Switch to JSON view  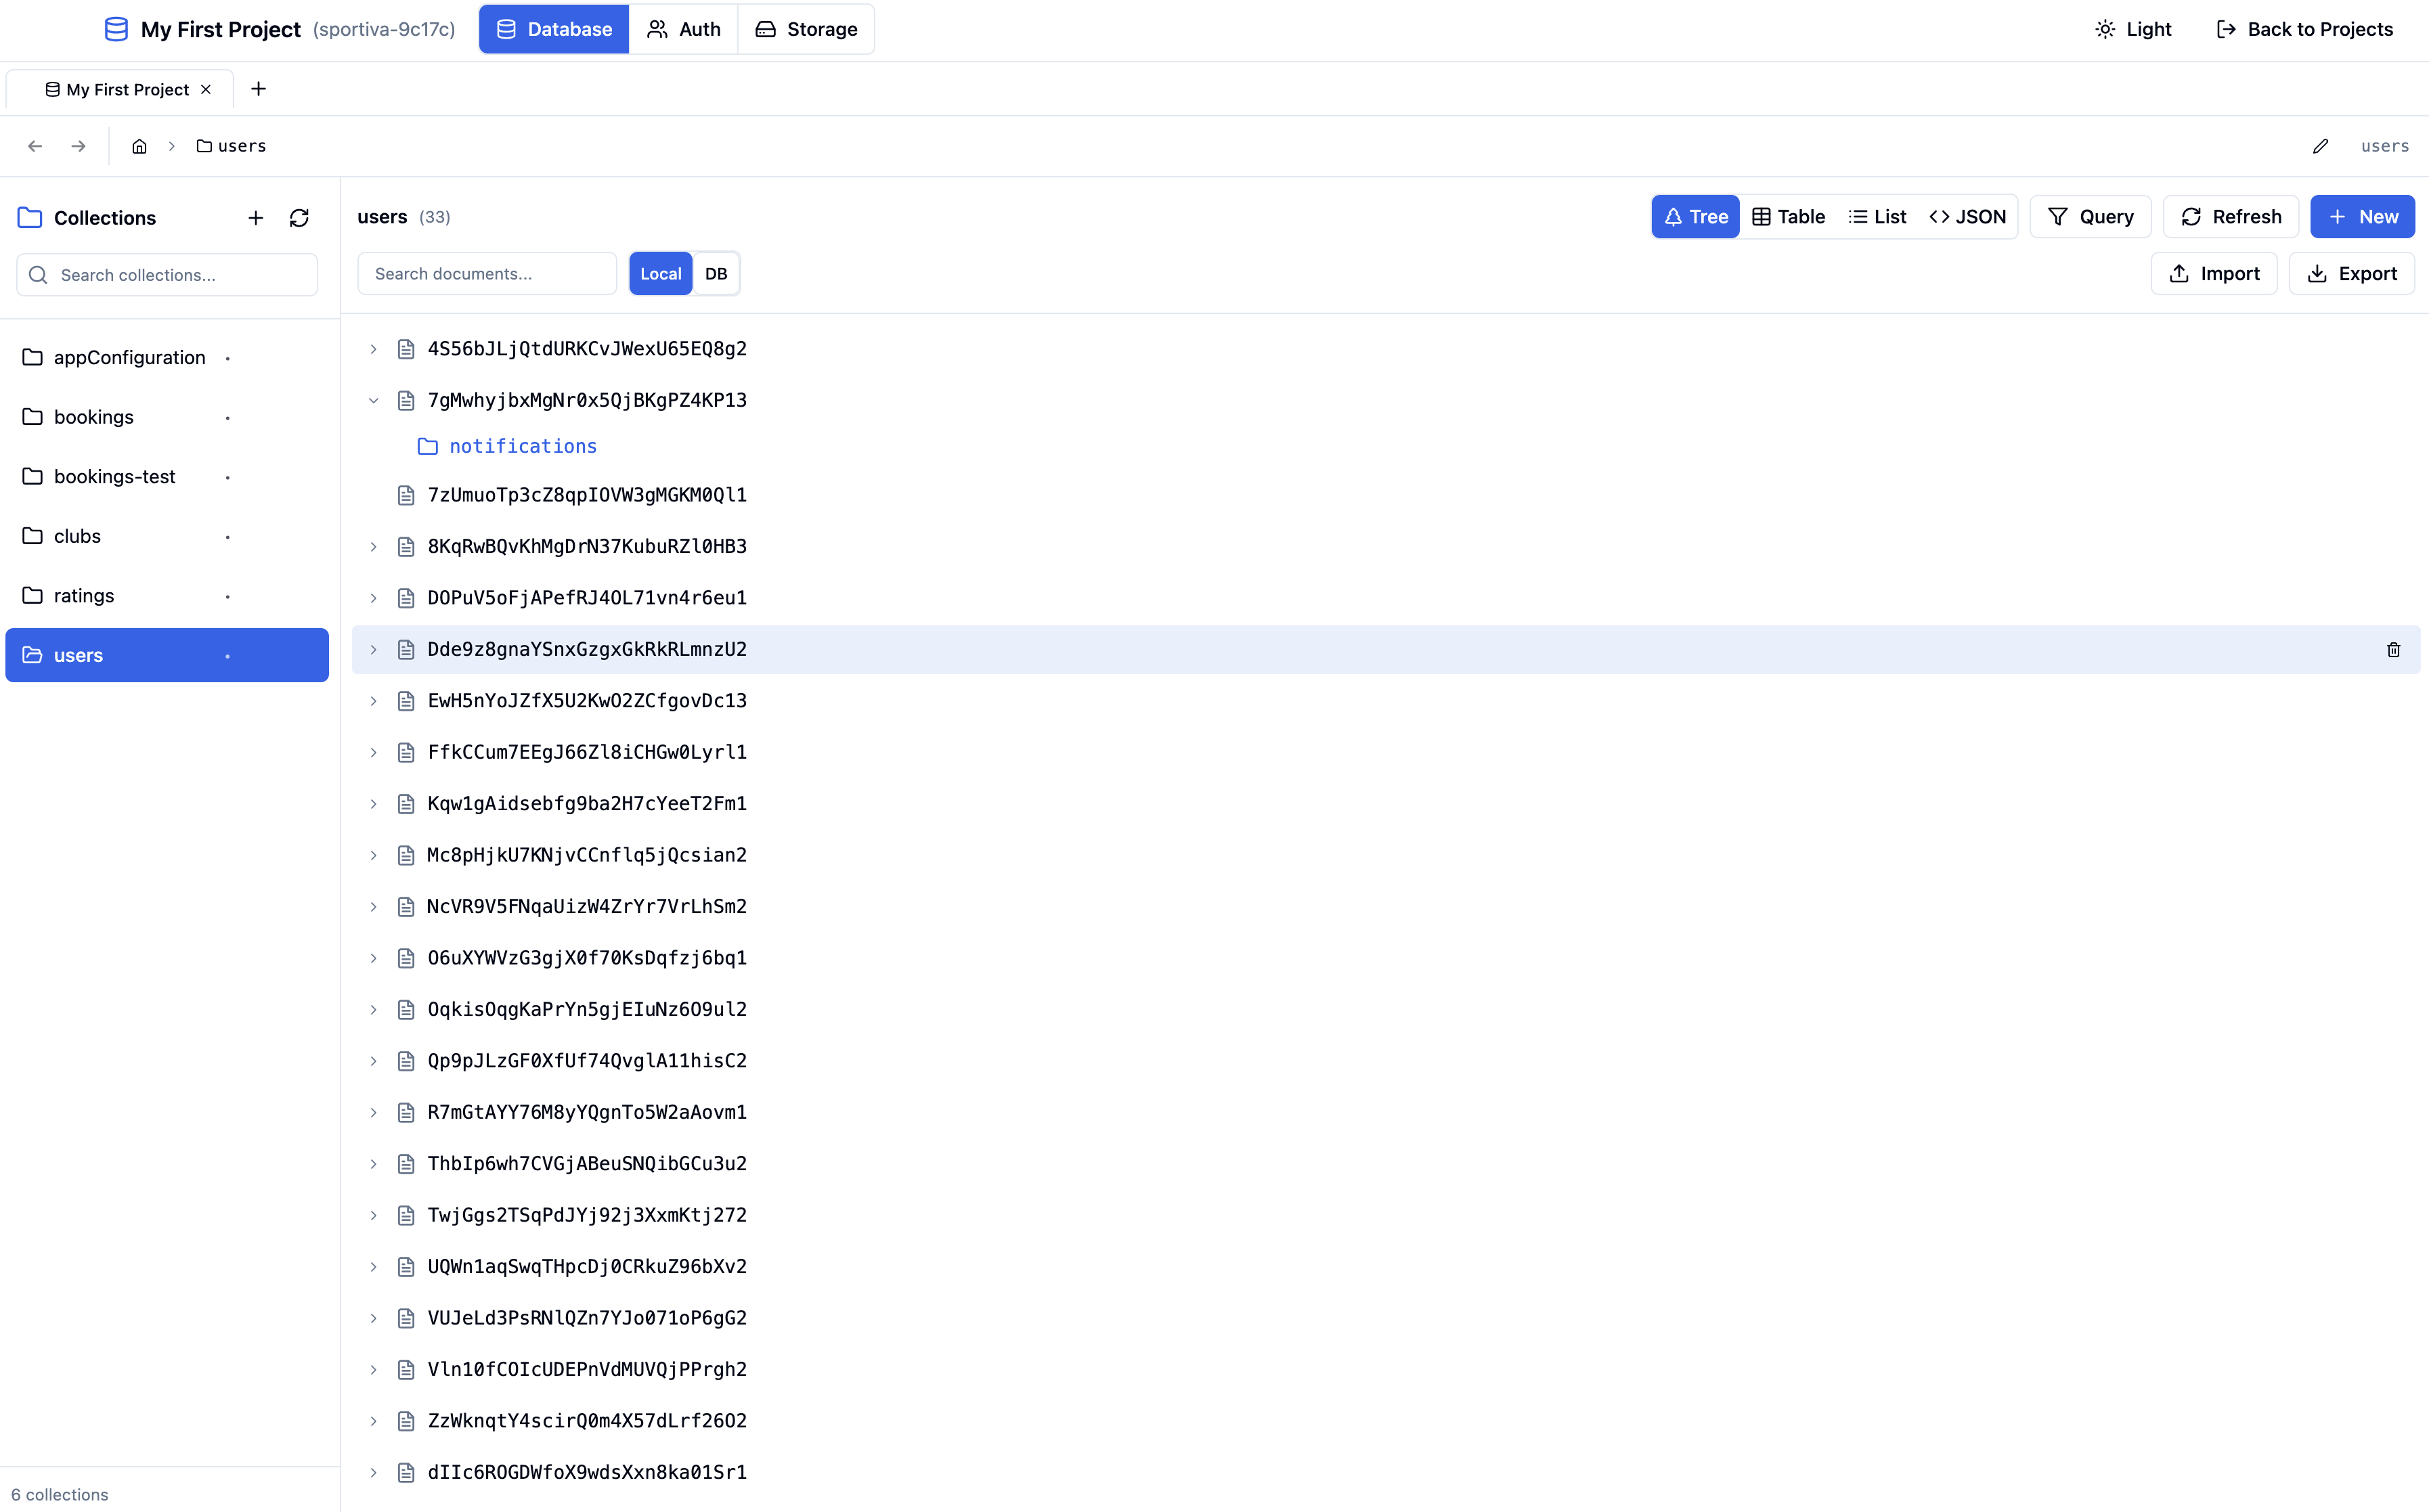1966,216
